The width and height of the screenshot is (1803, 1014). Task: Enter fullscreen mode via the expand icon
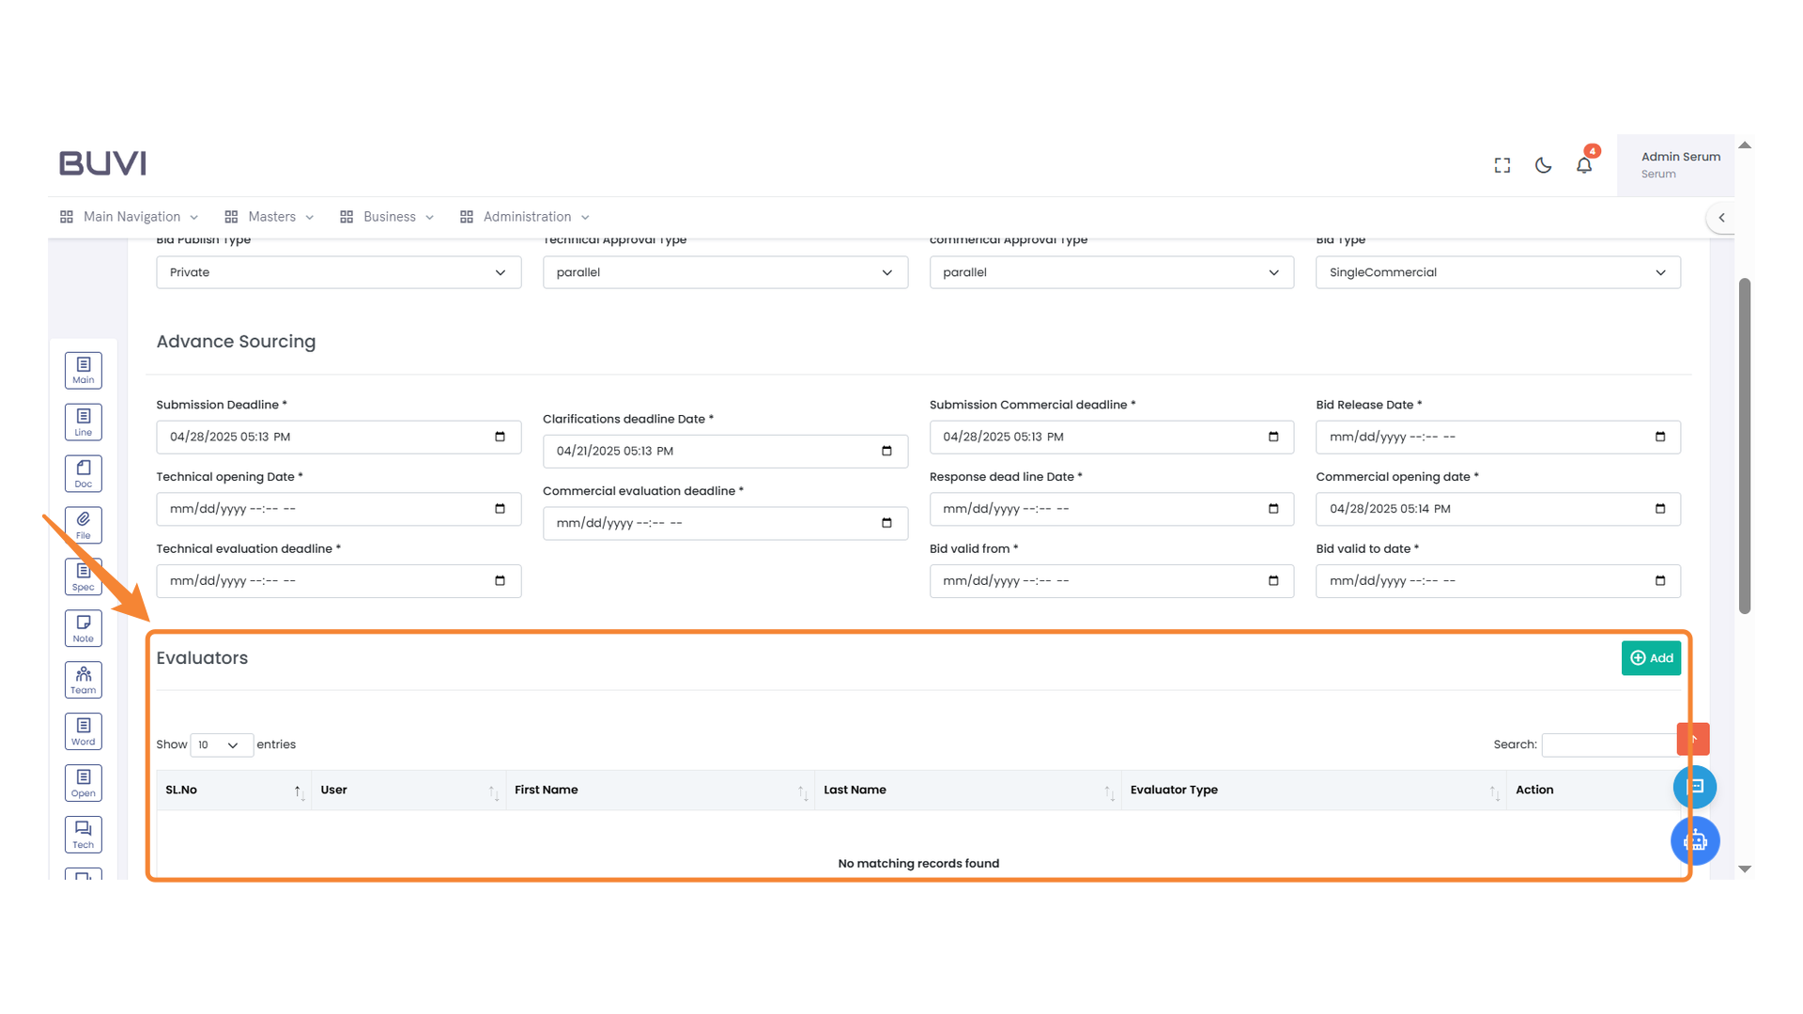1502,164
